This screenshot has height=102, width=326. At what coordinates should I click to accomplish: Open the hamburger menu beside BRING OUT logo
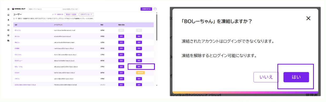click(8, 9)
